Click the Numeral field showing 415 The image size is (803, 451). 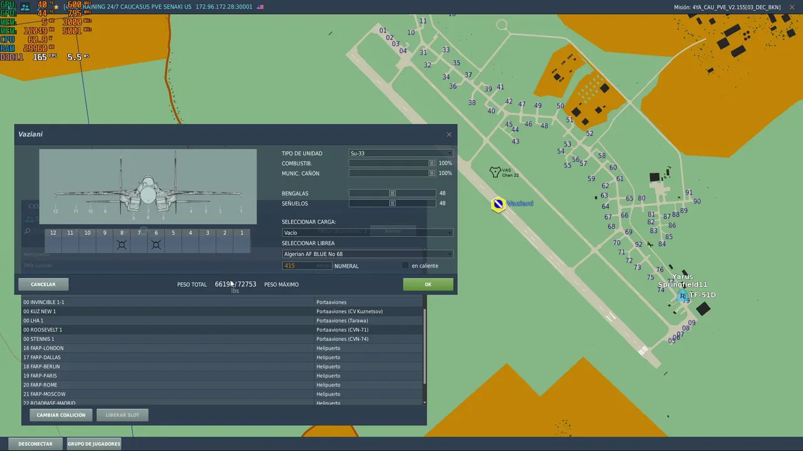(307, 266)
